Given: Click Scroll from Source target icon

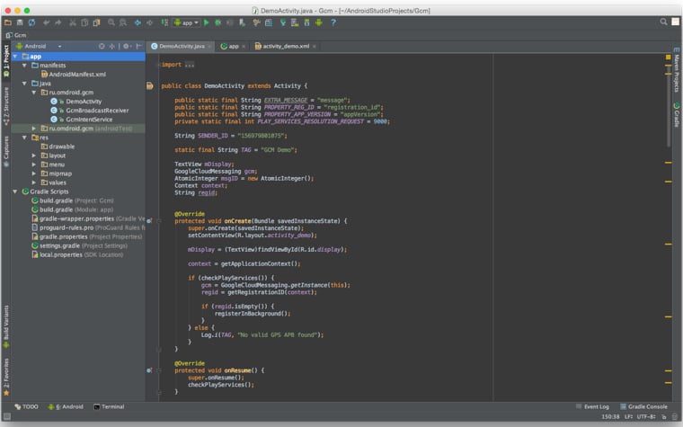Looking at the screenshot, I should coord(102,46).
